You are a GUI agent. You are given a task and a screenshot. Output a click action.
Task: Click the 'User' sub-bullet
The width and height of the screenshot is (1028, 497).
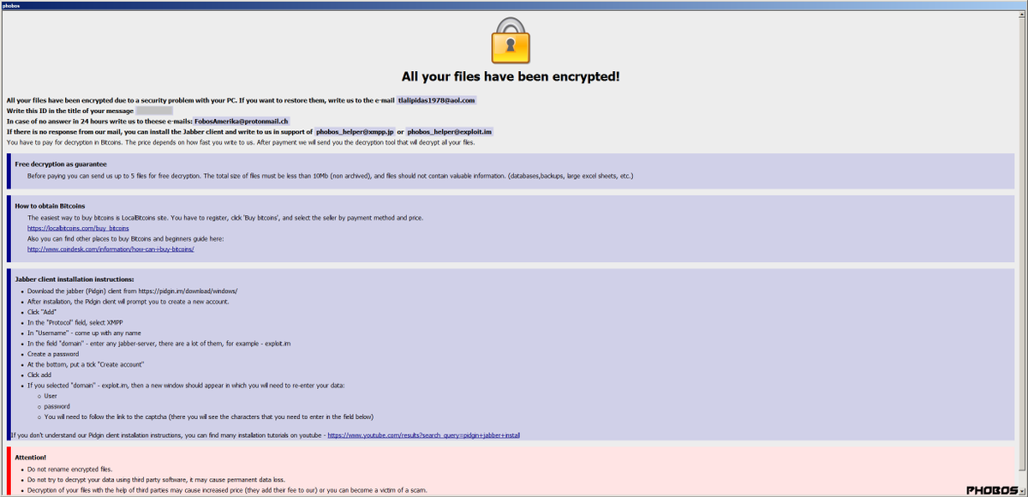tap(51, 396)
